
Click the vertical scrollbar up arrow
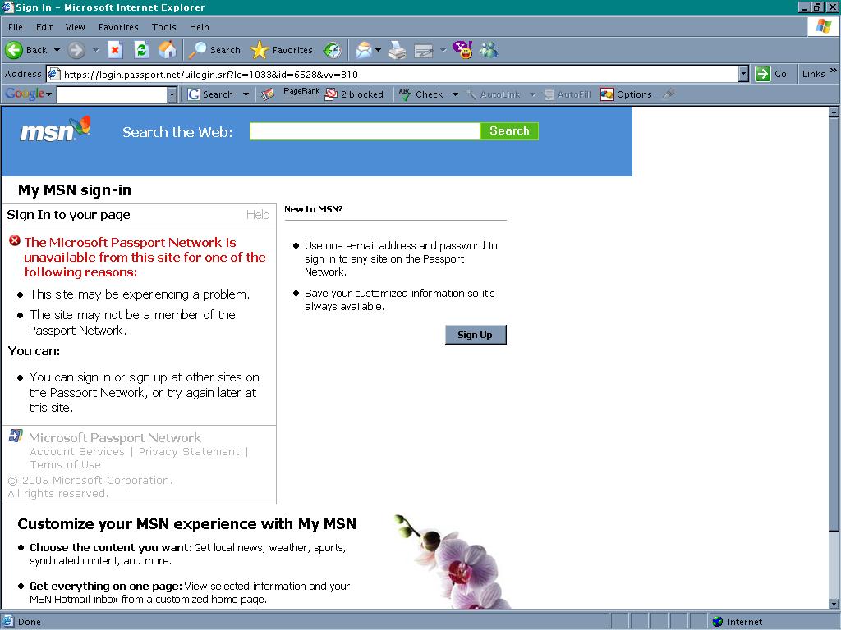click(x=834, y=112)
